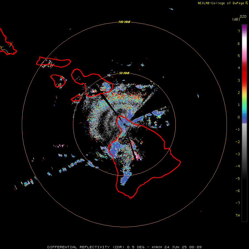Click the -5 tick label on color scale
Viewport: 249px width, 249px height.
(x=238, y=179)
